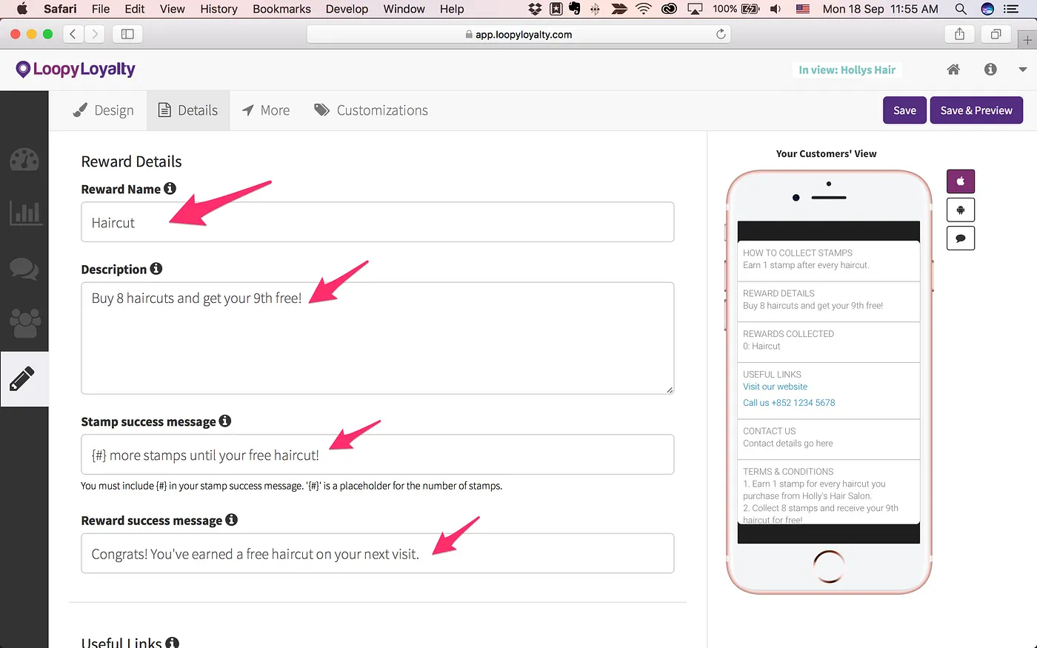The width and height of the screenshot is (1037, 648).
Task: Click the app.loopyloyalty.com address bar
Action: (x=518, y=34)
